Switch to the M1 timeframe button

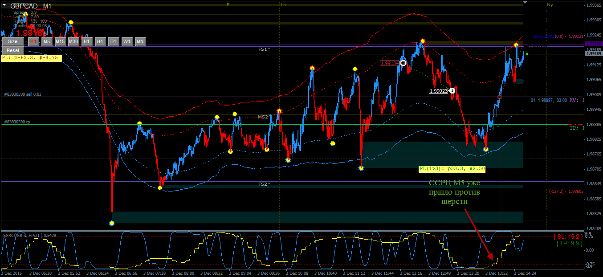tap(33, 41)
